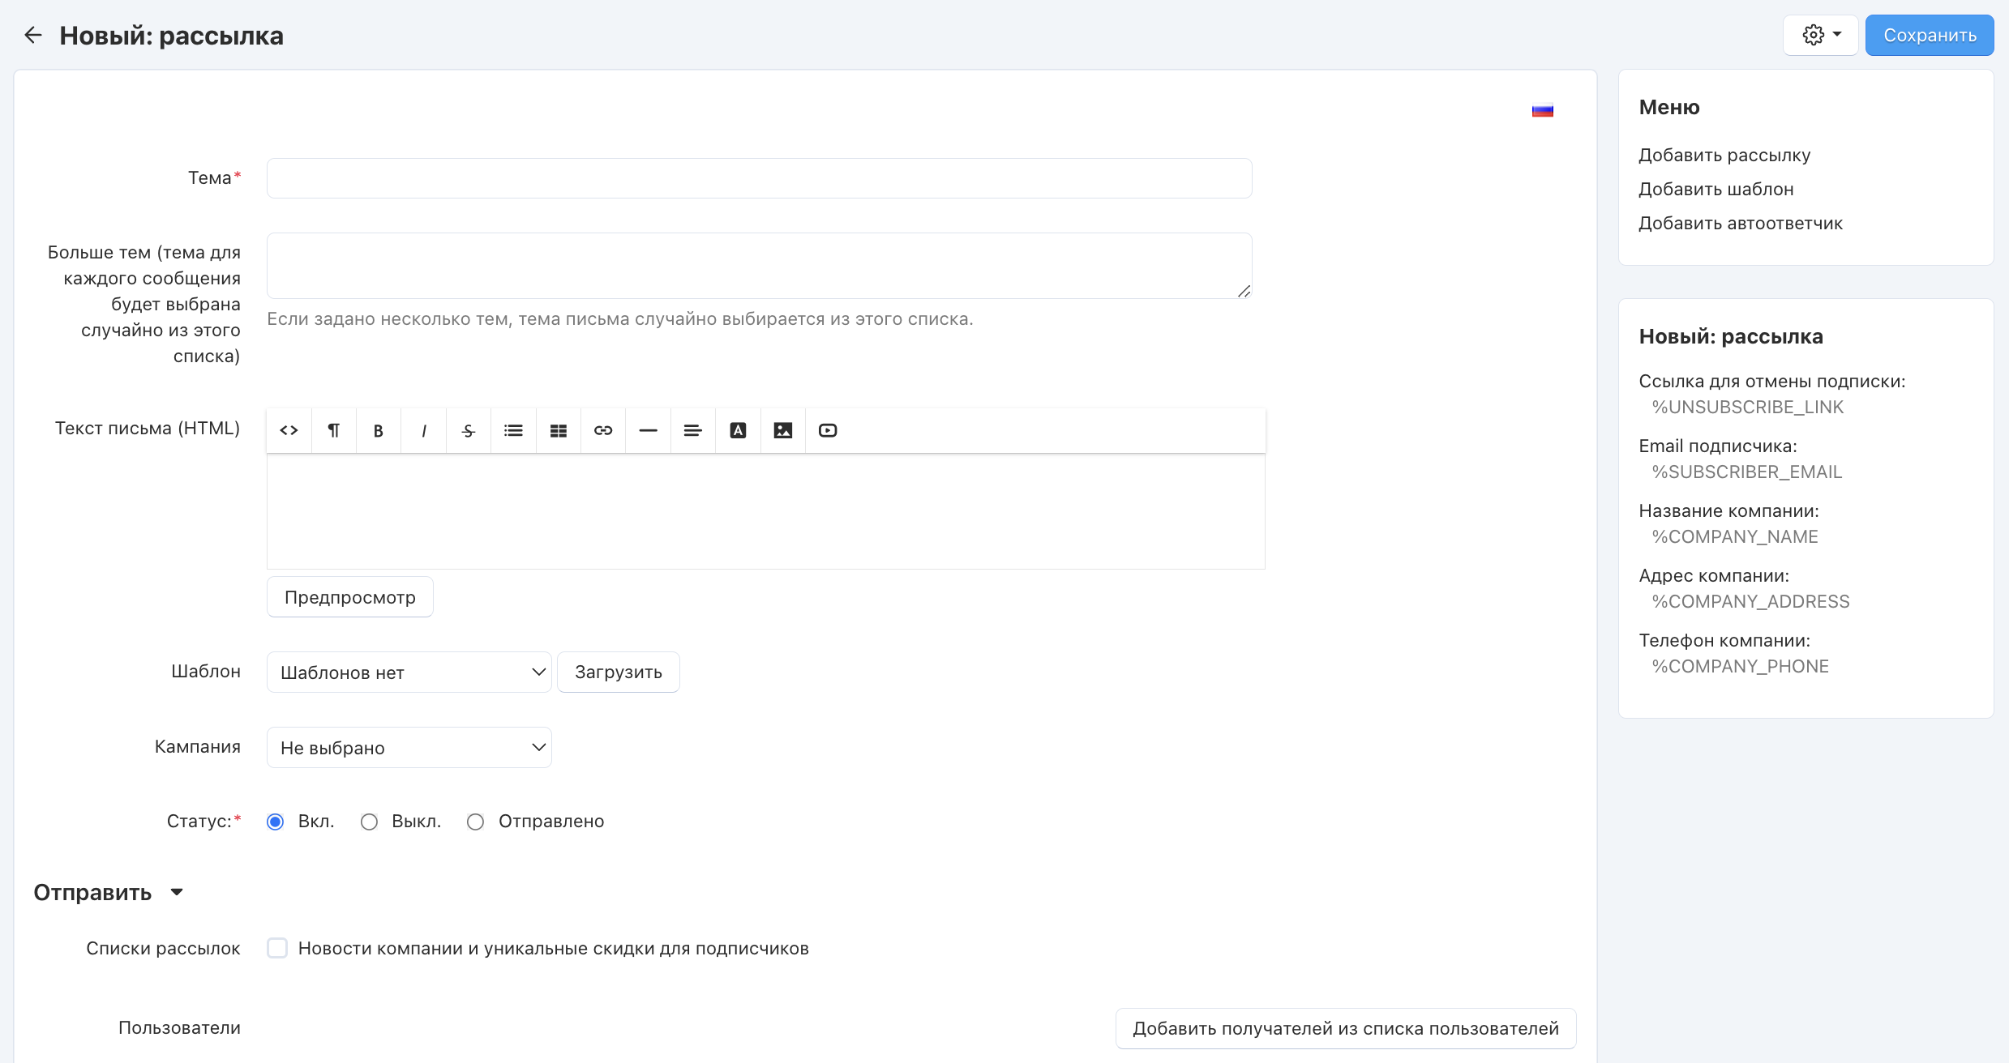Insert a table using toolbar icon
2009x1063 pixels.
[558, 430]
